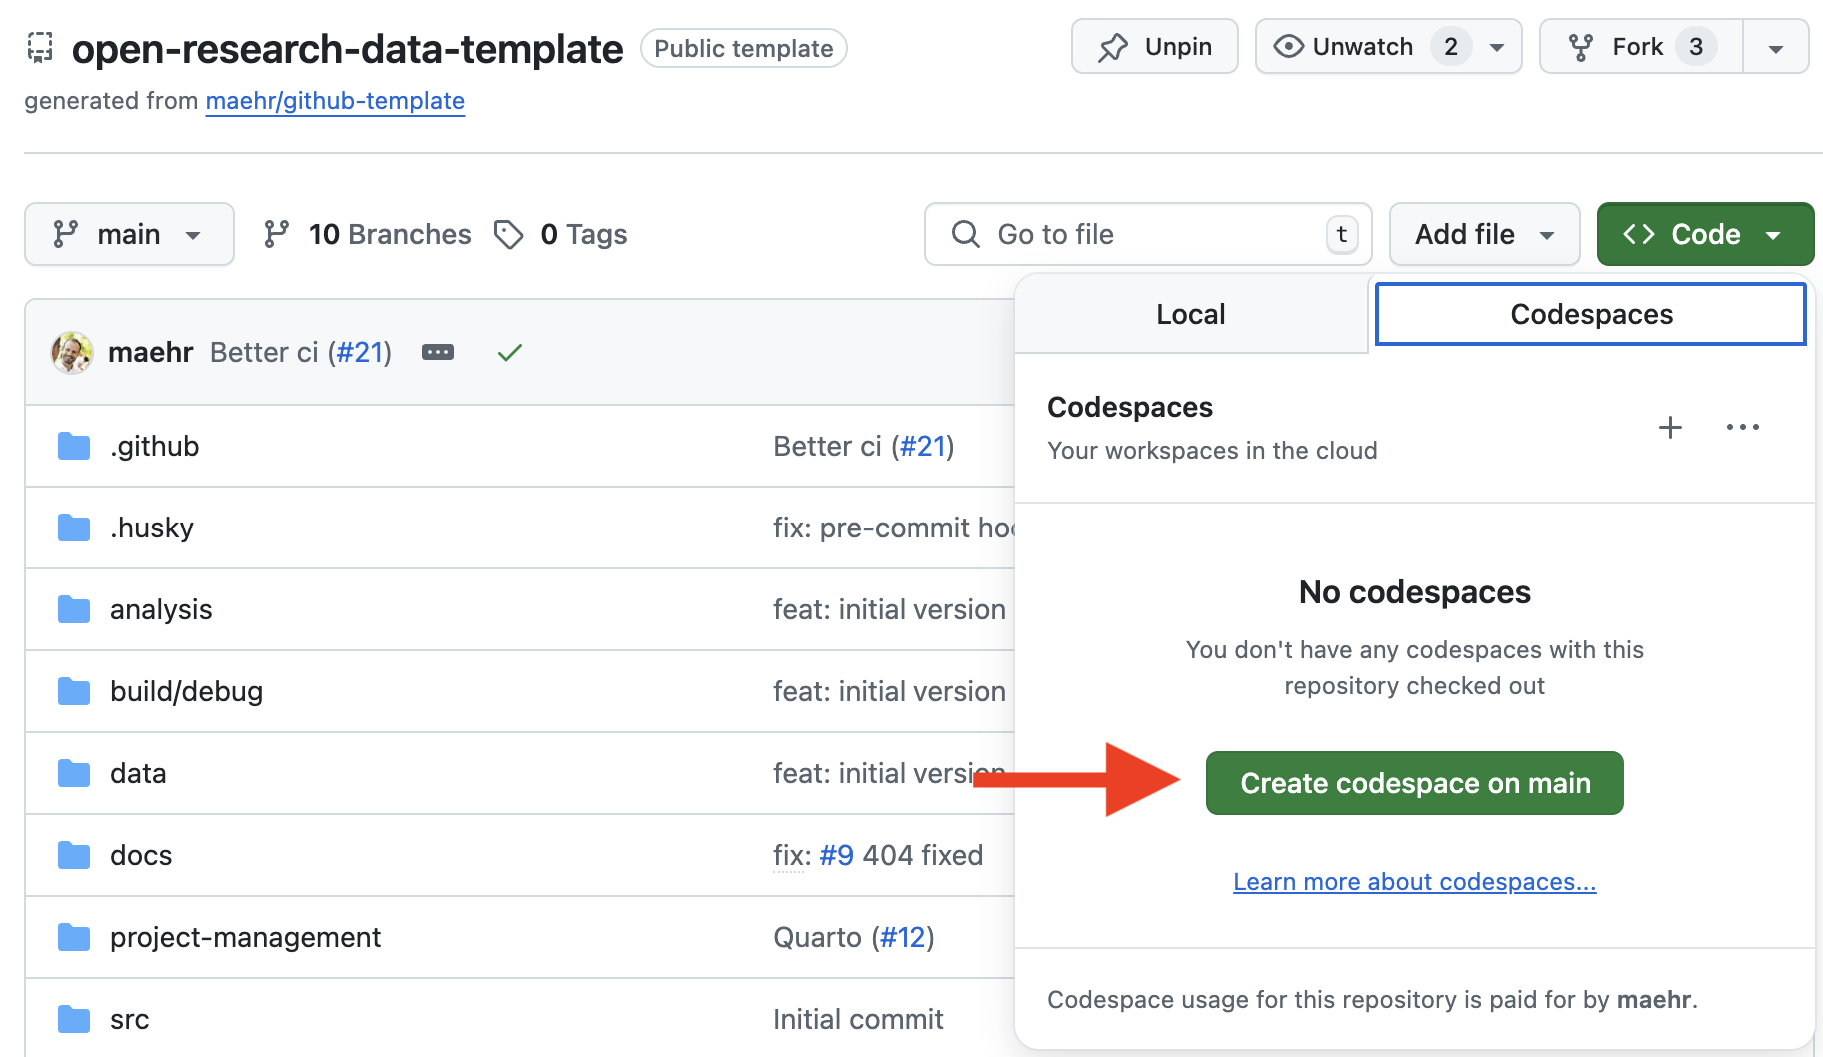
Task: Open the analysis row's feat: initial version commit
Action: (x=890, y=609)
